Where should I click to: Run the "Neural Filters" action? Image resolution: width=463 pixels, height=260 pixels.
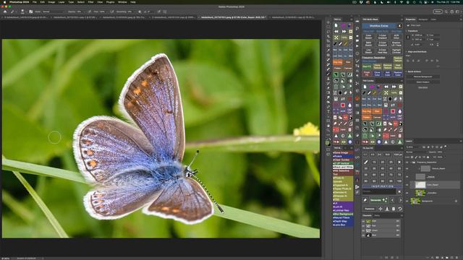[x=343, y=217]
